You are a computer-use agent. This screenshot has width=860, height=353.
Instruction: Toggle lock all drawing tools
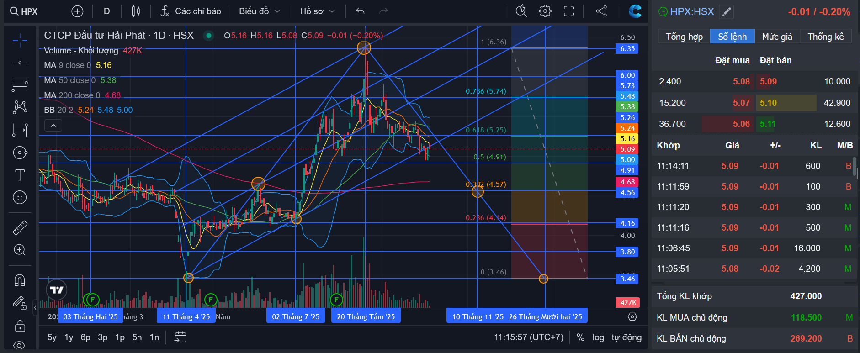click(20, 326)
